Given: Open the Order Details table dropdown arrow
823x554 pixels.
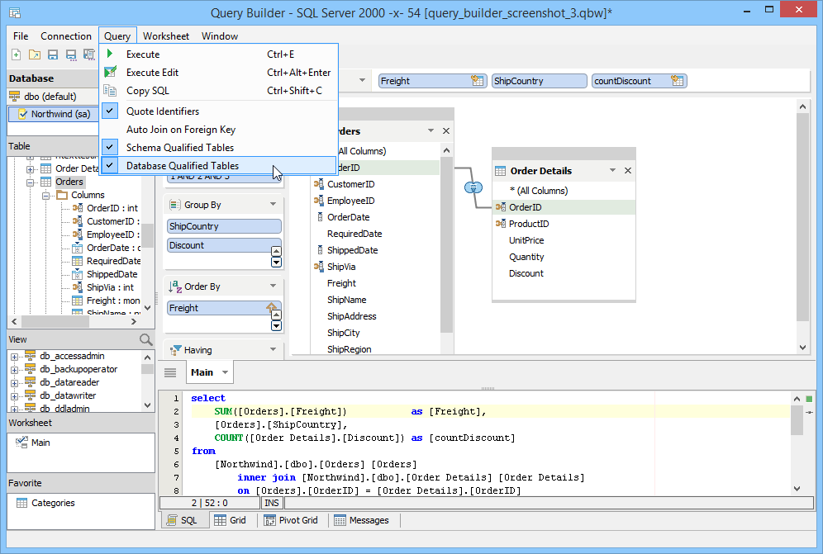Looking at the screenshot, I should (x=612, y=171).
